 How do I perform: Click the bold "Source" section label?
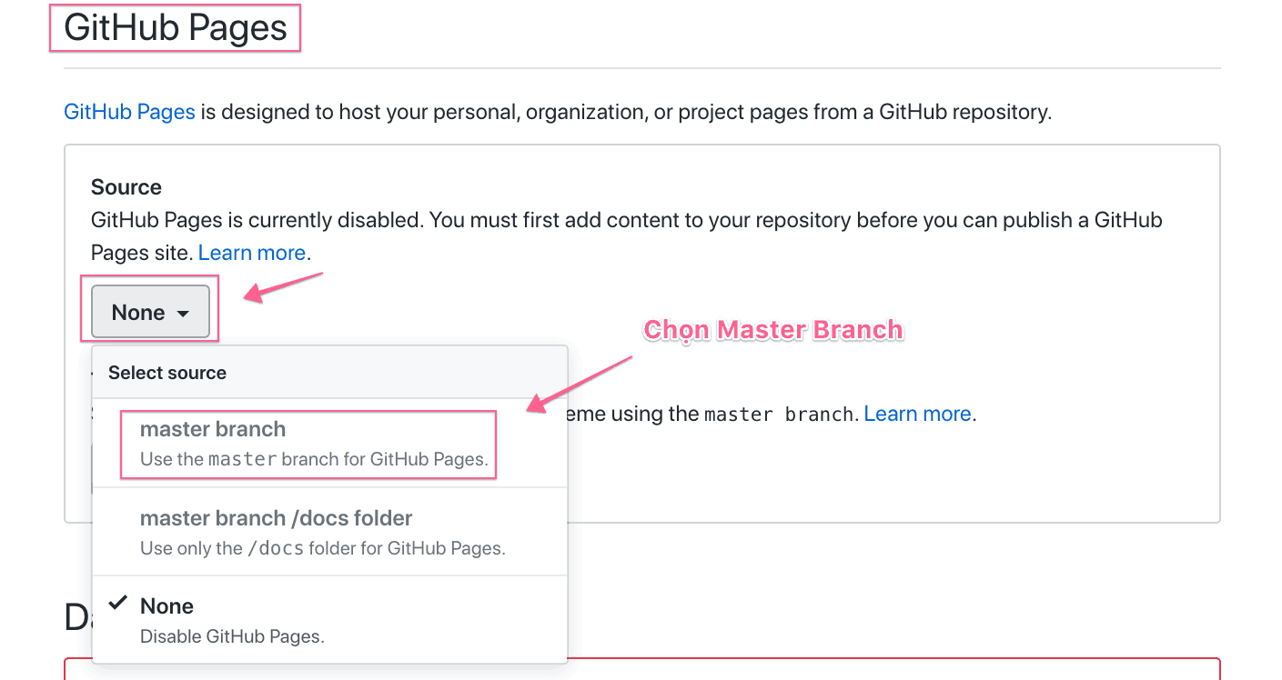(x=126, y=187)
